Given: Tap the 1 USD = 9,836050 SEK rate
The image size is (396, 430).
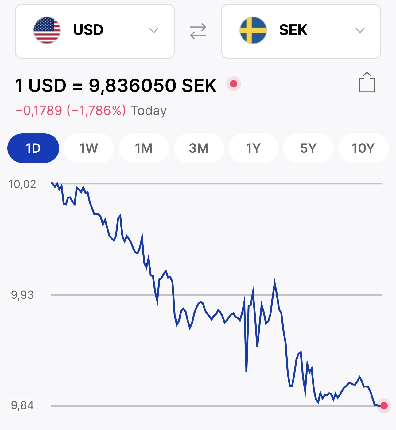Looking at the screenshot, I should click(x=116, y=85).
